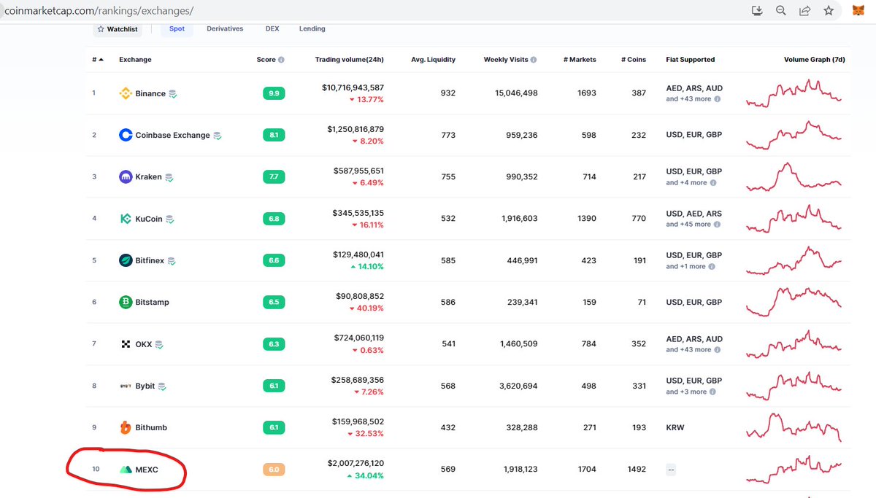Click the share page icon in address bar
Screen dimensions: 876x498
coord(805,10)
